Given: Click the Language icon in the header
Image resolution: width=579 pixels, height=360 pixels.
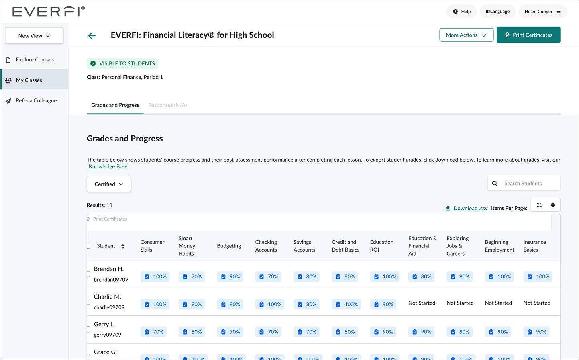Looking at the screenshot, I should [x=488, y=12].
